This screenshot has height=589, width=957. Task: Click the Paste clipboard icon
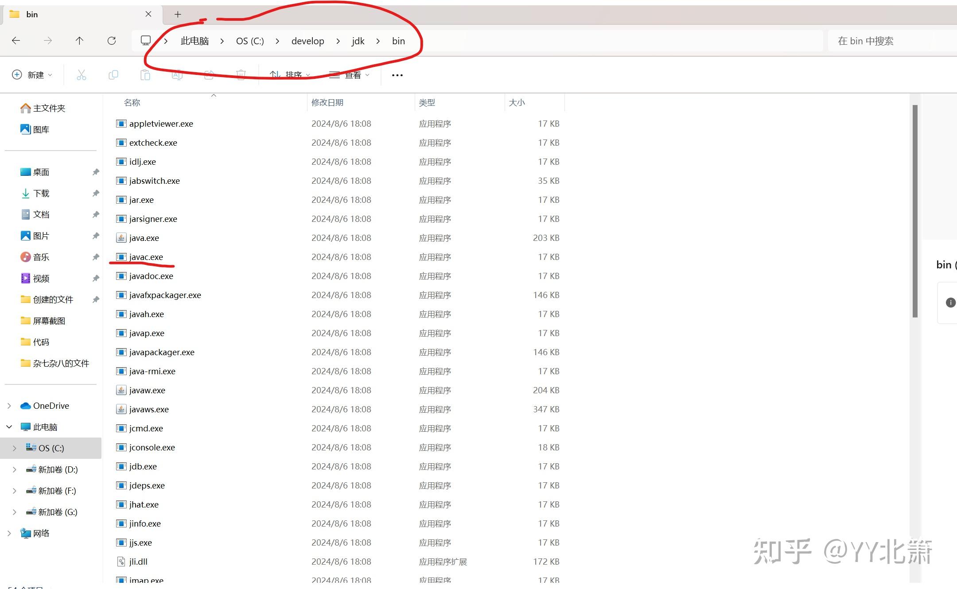(145, 75)
